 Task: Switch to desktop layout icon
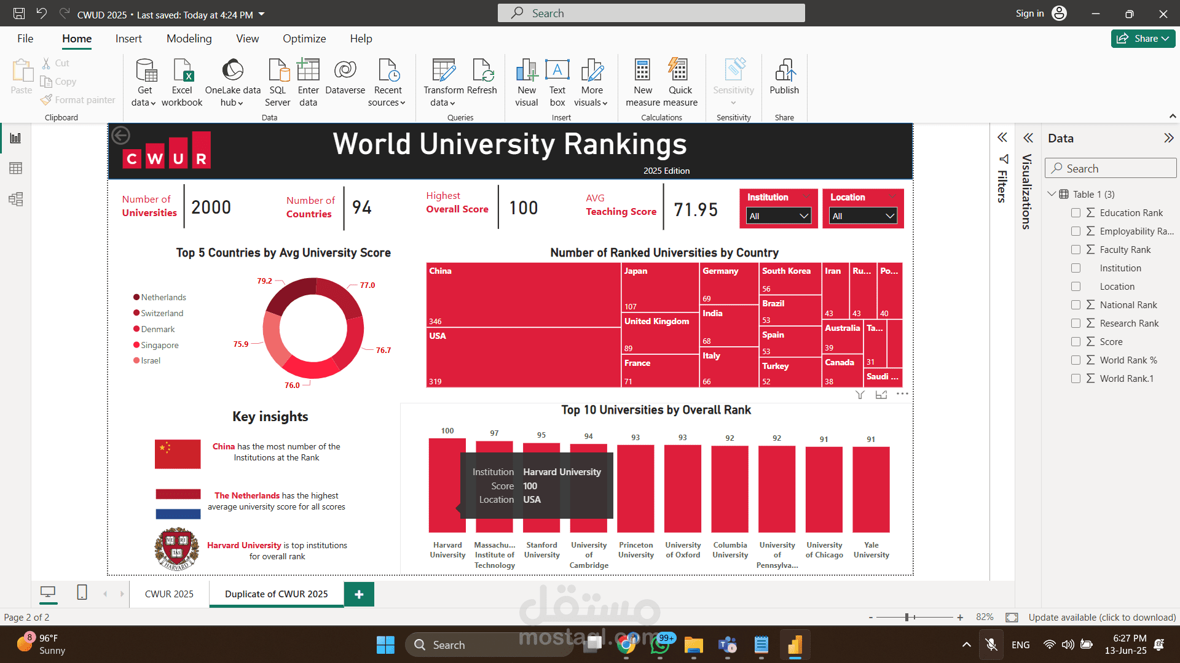tap(48, 592)
